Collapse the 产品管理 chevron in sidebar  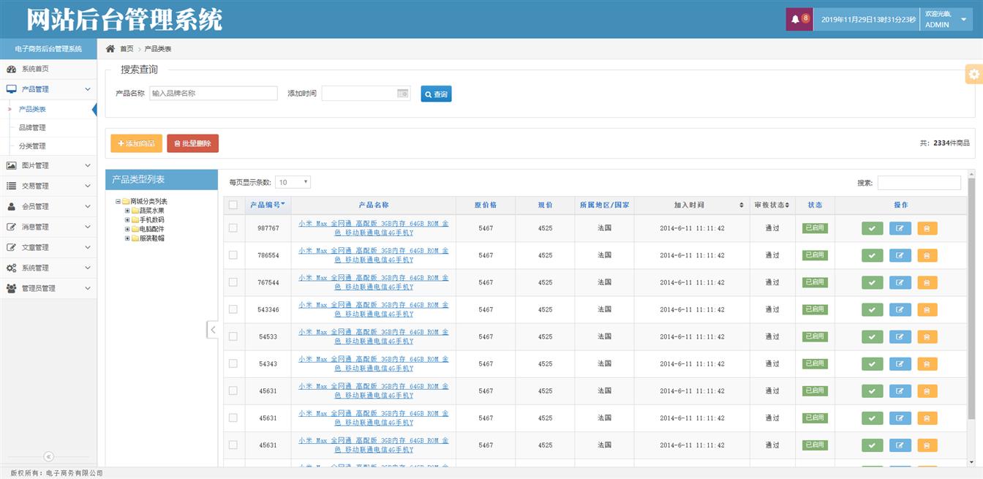pos(88,89)
